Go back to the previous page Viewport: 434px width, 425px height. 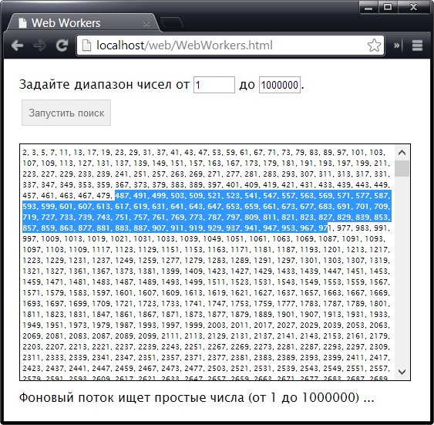tap(17, 46)
